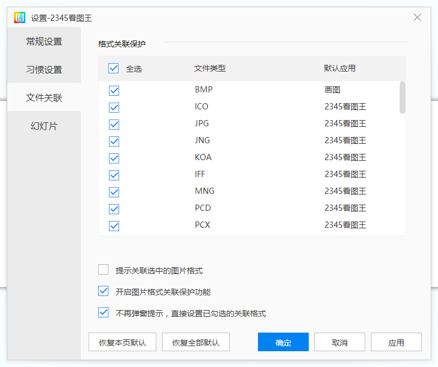Uncheck the BMP file type checkbox
The width and height of the screenshot is (438, 367).
pos(114,90)
